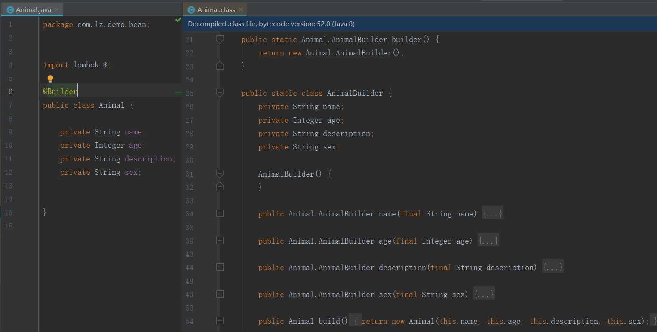Click line number 6 in Animal.java gutter
Image resolution: width=657 pixels, height=332 pixels.
coord(10,91)
